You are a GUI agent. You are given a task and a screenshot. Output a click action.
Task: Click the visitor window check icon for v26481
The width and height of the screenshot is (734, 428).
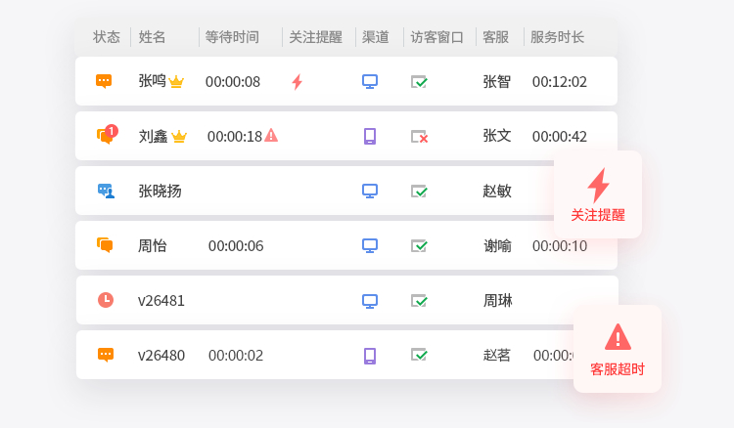[x=419, y=301]
